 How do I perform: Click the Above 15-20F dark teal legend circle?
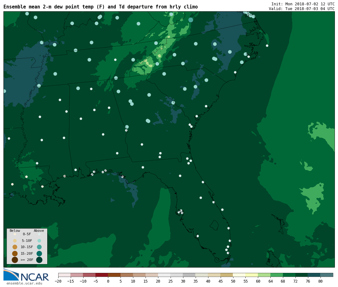[x=39, y=253]
